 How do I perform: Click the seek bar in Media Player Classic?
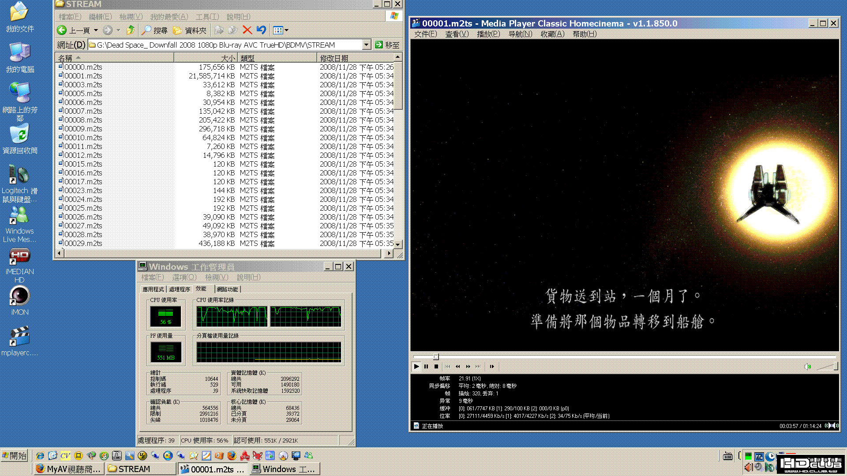624,357
